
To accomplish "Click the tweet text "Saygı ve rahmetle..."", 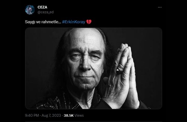I will tap(43, 22).
